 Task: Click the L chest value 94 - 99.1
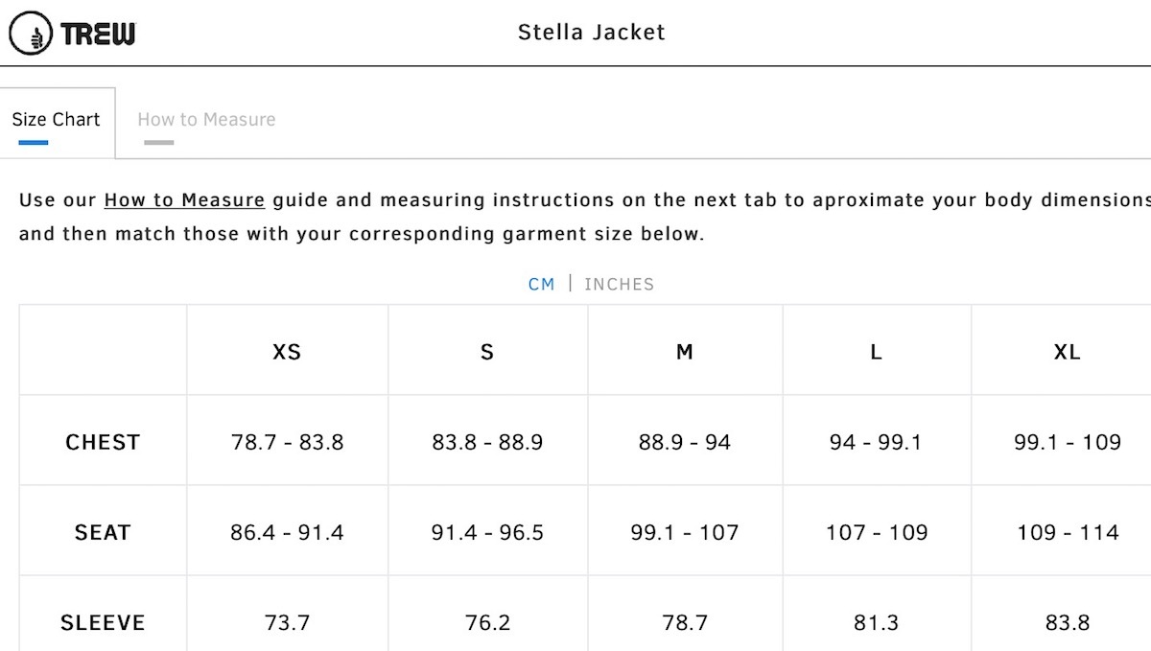point(876,442)
